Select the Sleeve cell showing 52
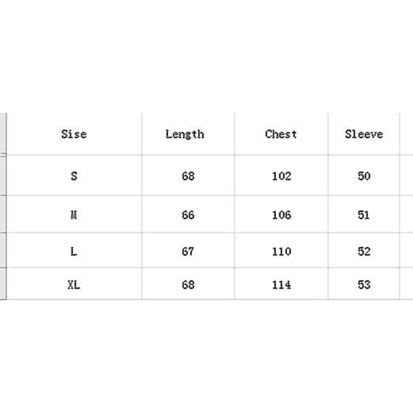Screen dimensions: 413x413 (364, 252)
